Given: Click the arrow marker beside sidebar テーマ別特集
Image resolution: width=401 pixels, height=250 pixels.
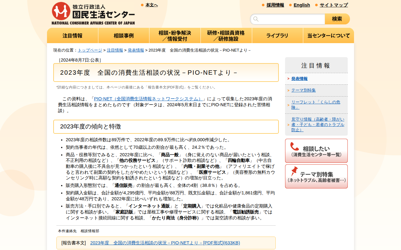Looking at the screenshot, I should coord(288,90).
